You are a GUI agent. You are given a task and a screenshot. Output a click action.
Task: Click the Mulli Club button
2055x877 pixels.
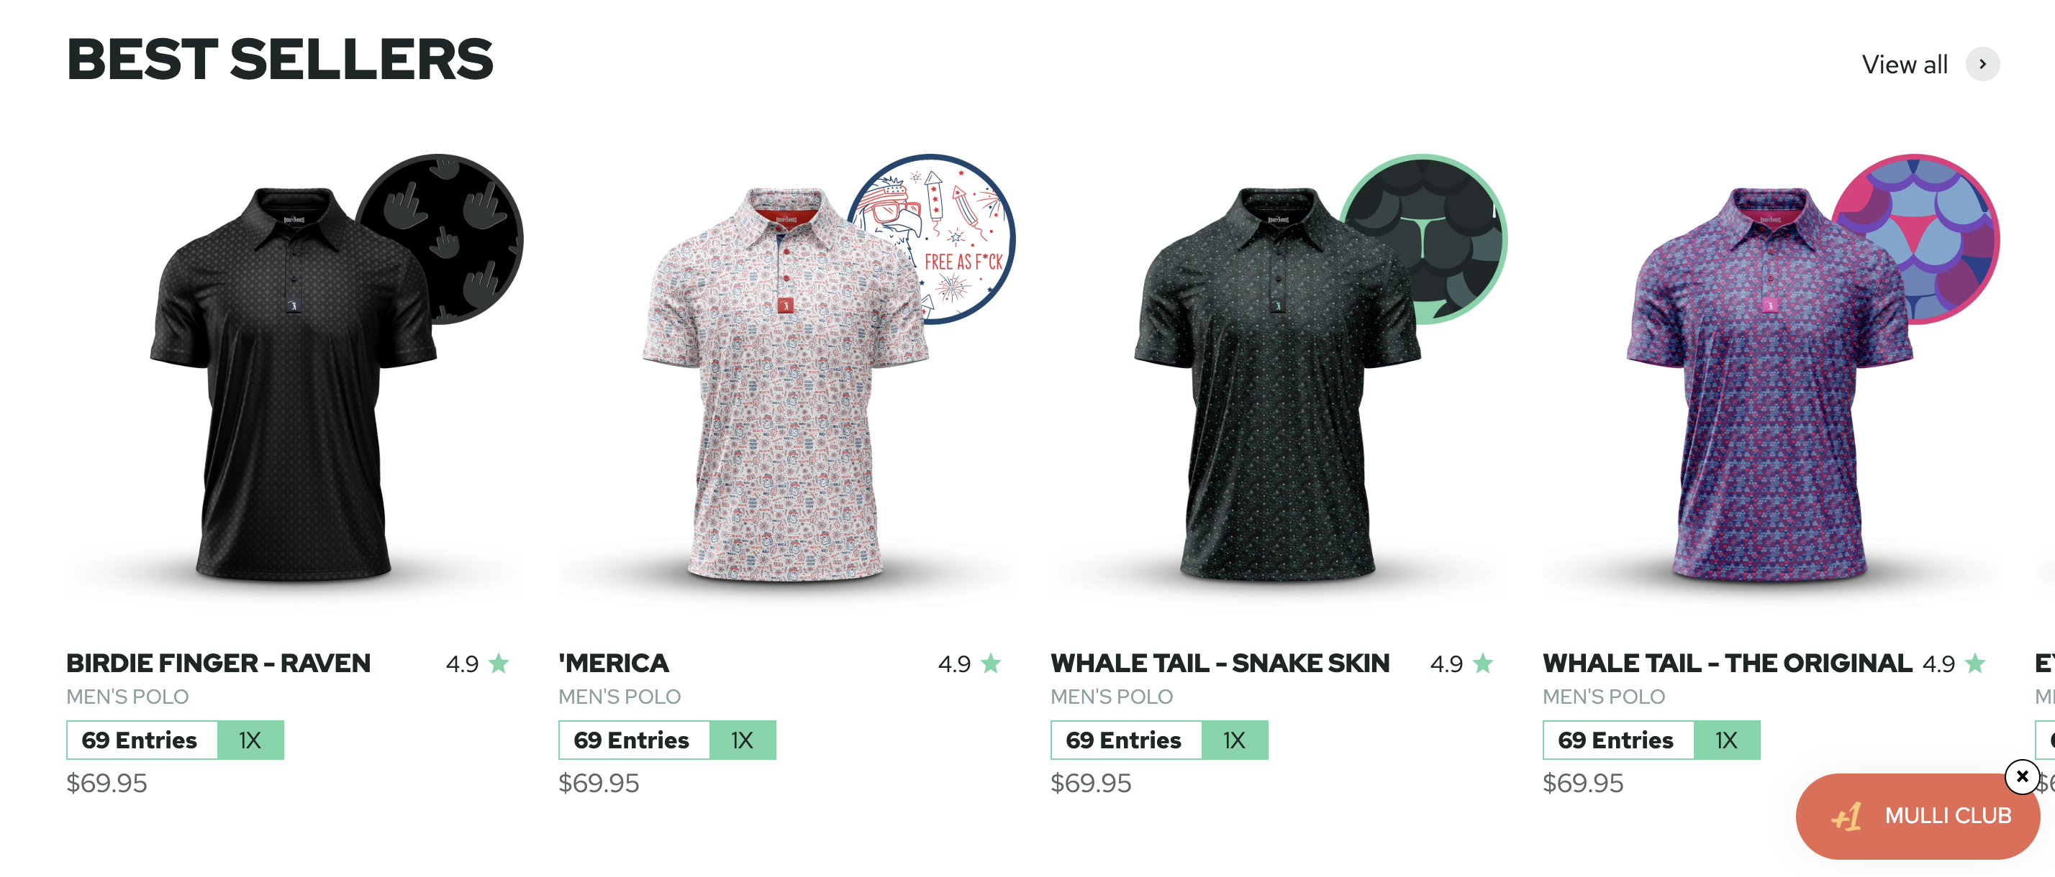pos(1918,817)
